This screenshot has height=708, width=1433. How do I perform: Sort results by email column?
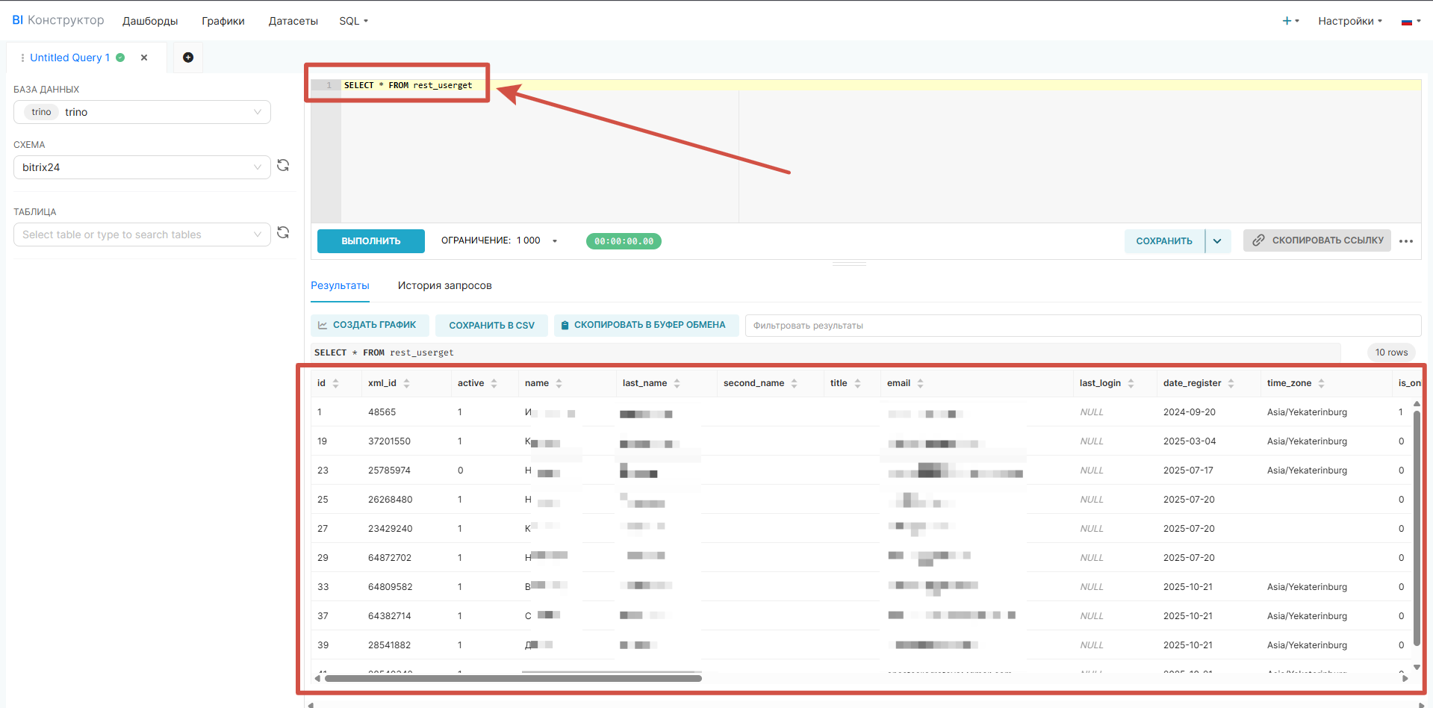click(920, 383)
